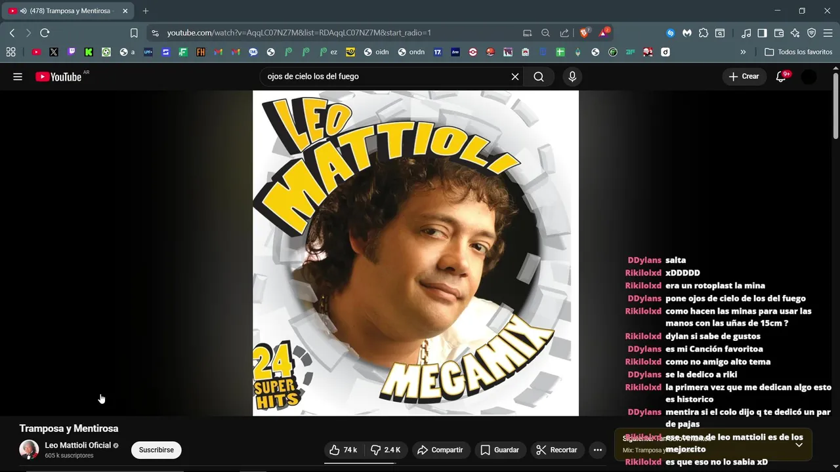Viewport: 840px width, 472px height.
Task: Open more actions three-dot menu
Action: tap(597, 450)
